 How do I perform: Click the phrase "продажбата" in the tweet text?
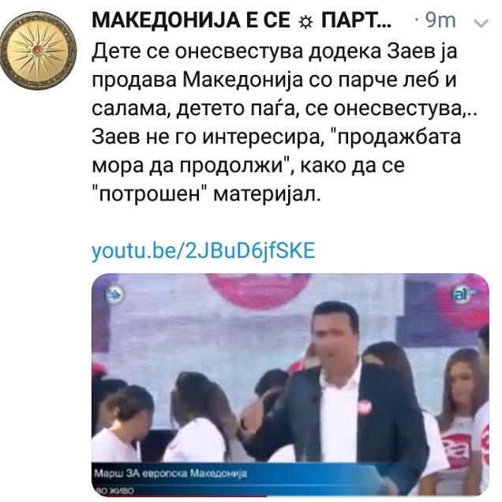(396, 137)
